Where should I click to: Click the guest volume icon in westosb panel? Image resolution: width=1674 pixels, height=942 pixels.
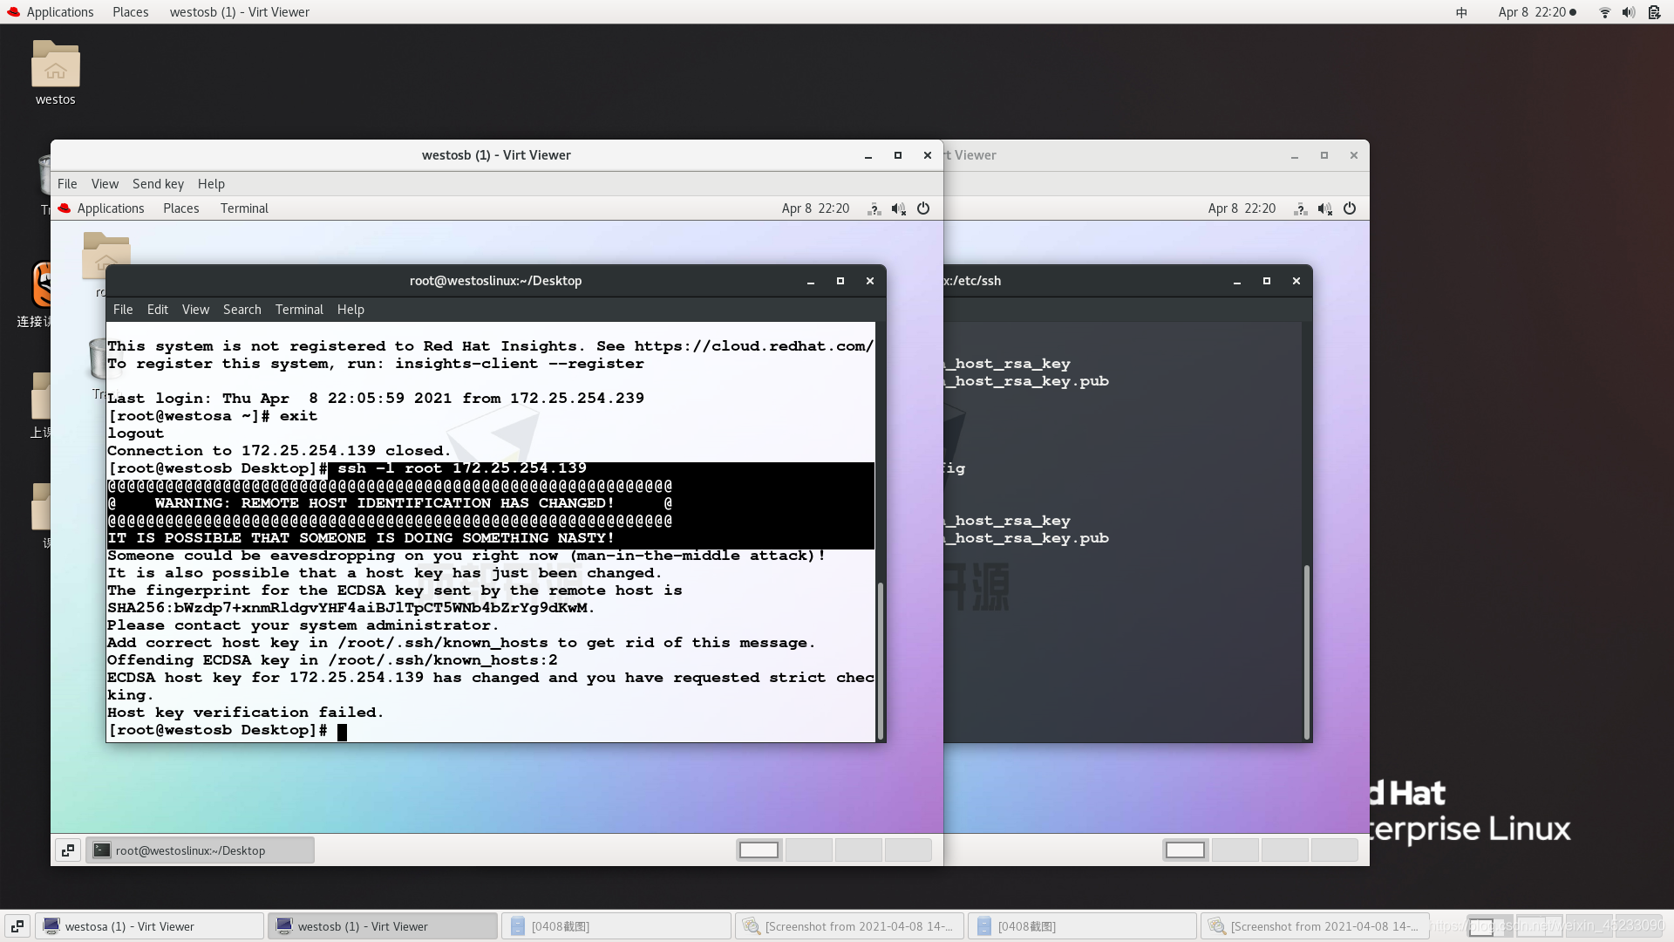click(898, 208)
